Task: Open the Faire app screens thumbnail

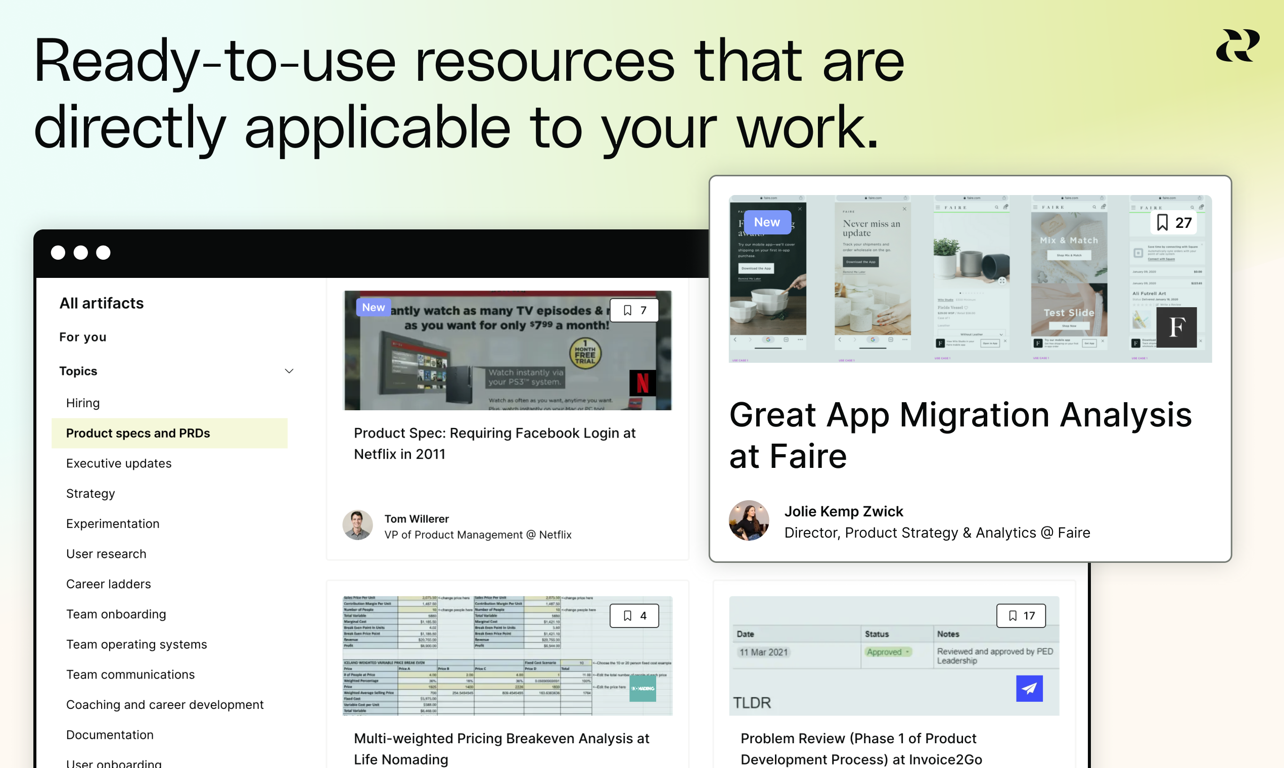Action: (970, 278)
